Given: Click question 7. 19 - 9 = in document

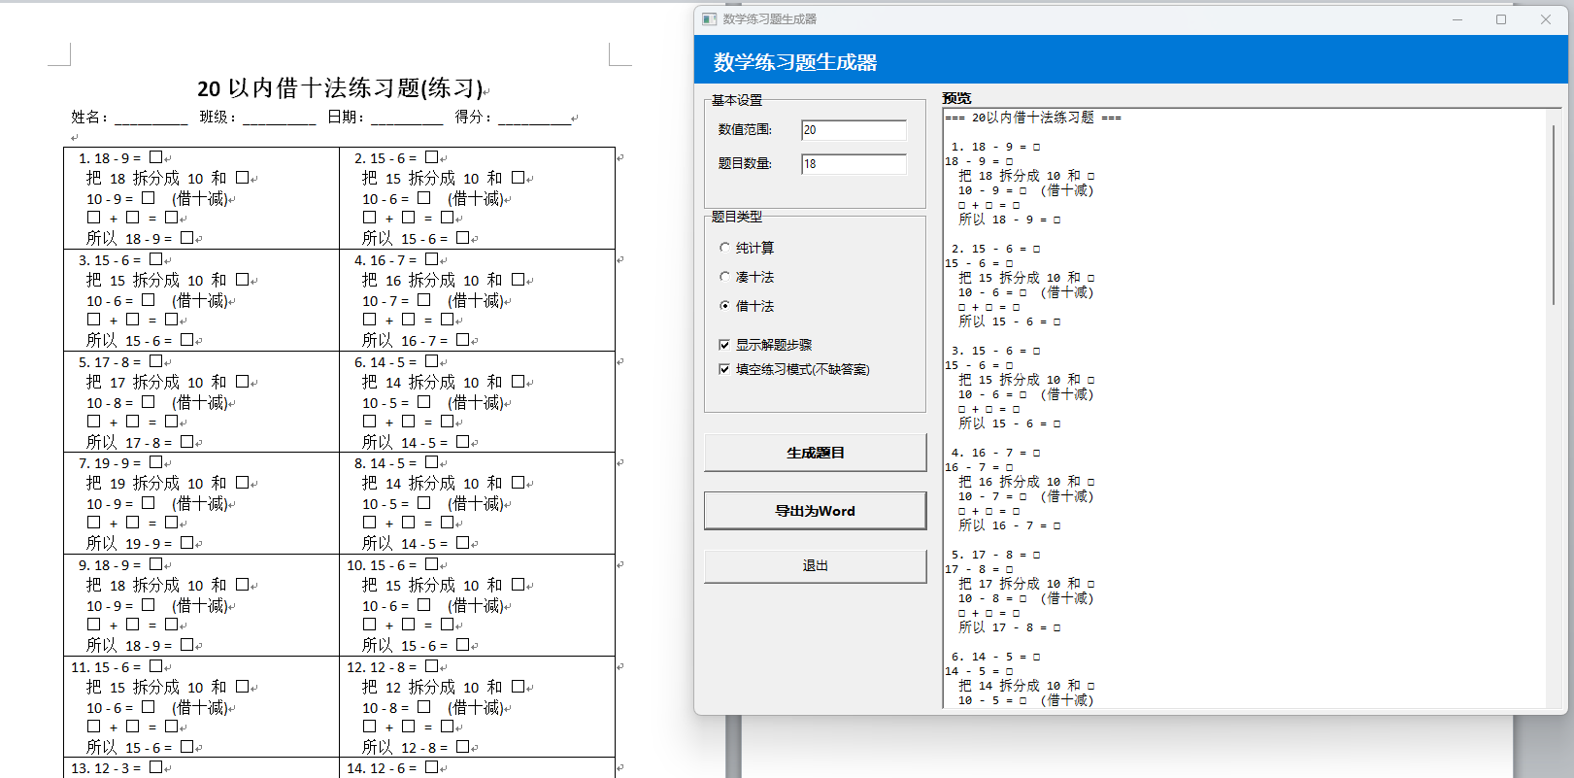Looking at the screenshot, I should click(x=120, y=463).
